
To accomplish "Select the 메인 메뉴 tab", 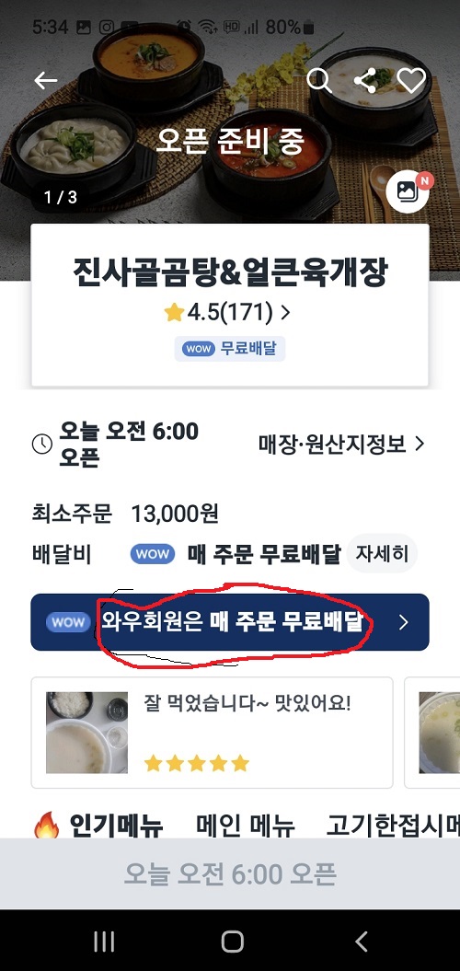I will click(245, 826).
